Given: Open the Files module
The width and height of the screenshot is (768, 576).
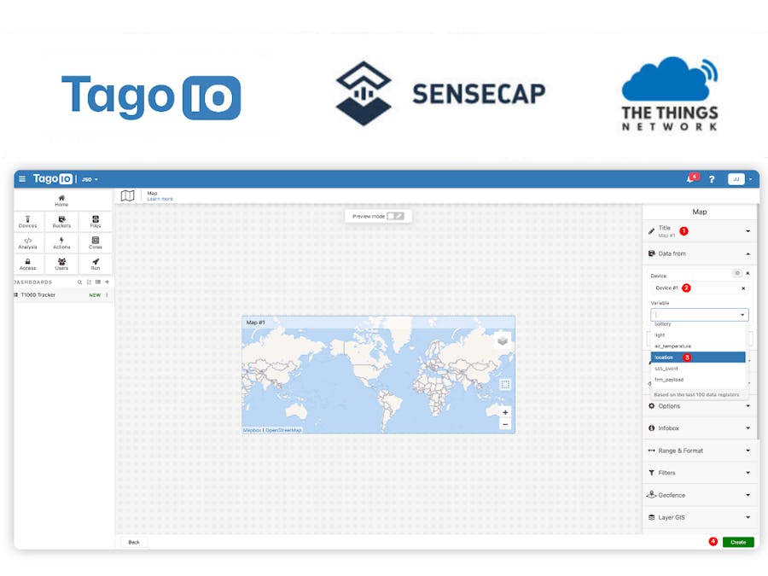Looking at the screenshot, I should click(96, 222).
